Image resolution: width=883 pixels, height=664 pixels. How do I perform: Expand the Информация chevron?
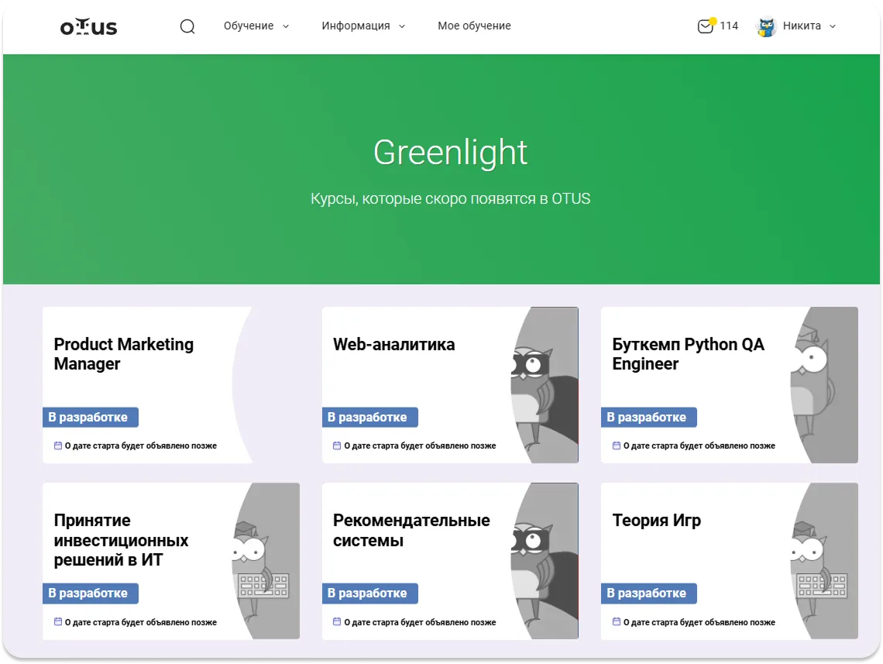point(401,26)
